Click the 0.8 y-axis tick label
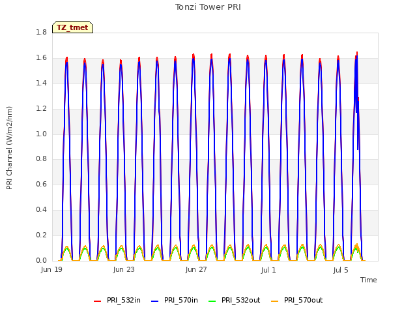This screenshot has width=417, height=313. [42, 159]
